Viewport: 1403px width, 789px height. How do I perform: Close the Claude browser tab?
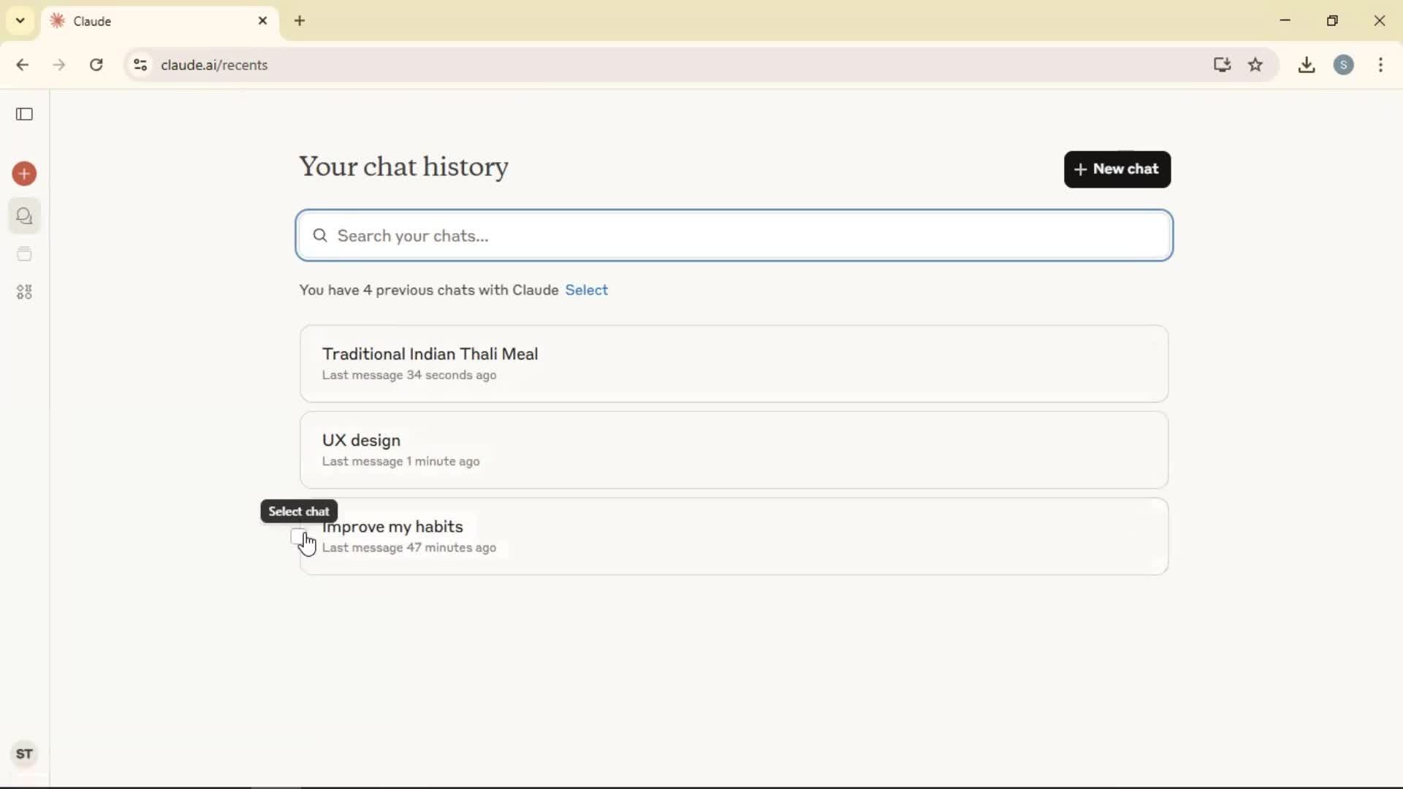[x=263, y=21]
